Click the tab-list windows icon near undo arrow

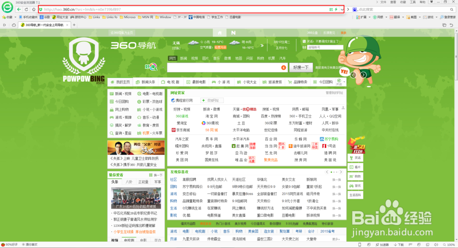tap(444, 25)
